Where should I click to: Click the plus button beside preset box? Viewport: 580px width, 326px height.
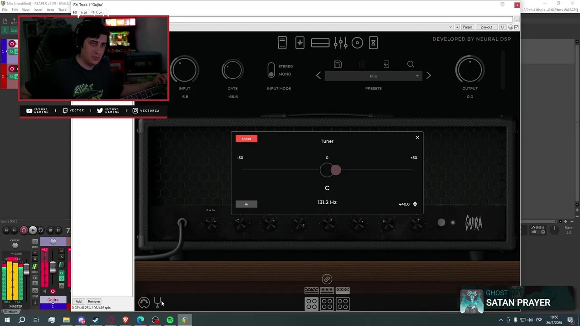(x=457, y=27)
